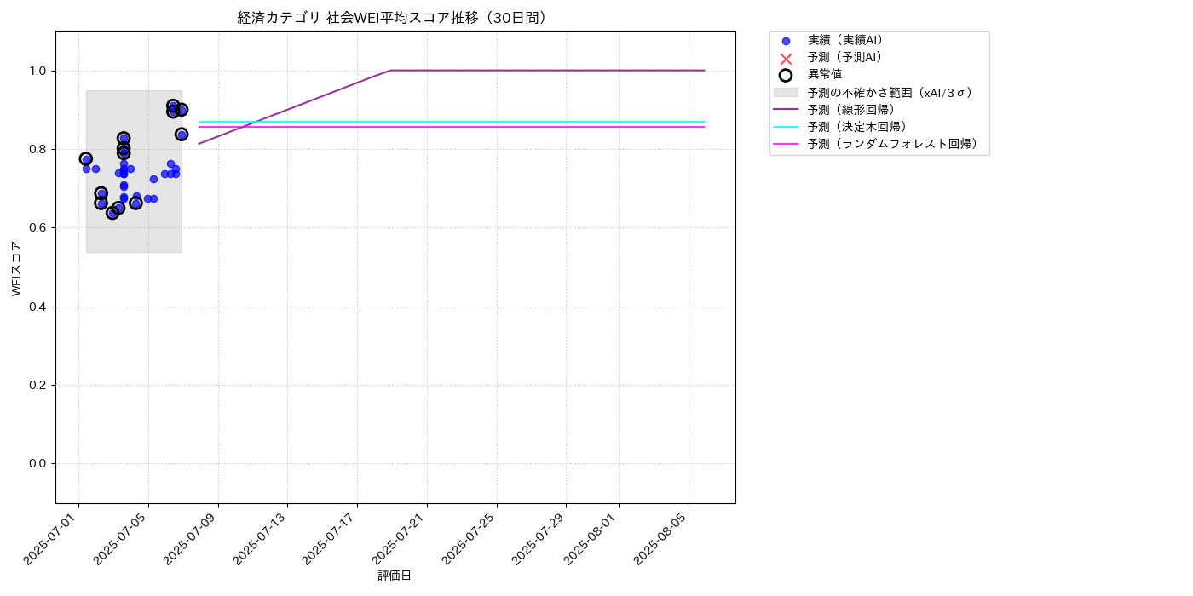Click the black circle legend marker for 異常値

[x=786, y=75]
